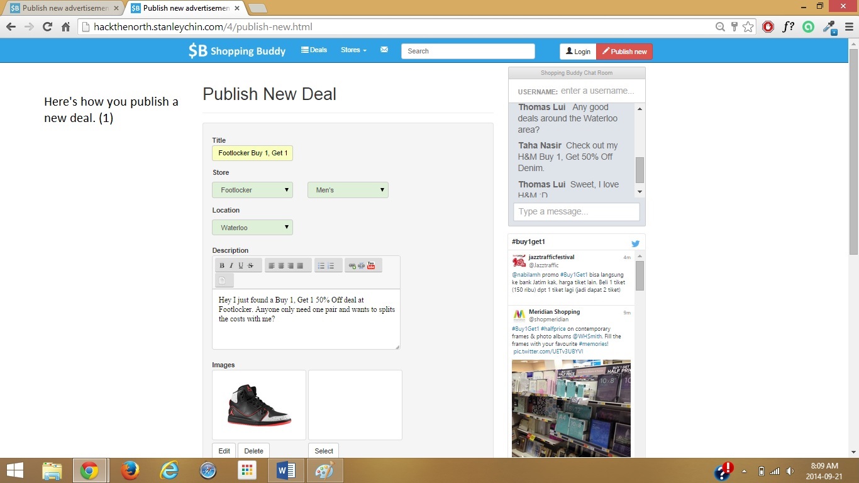The width and height of the screenshot is (859, 483).
Task: Click the store shelf photo in tweet
Action: click(571, 408)
